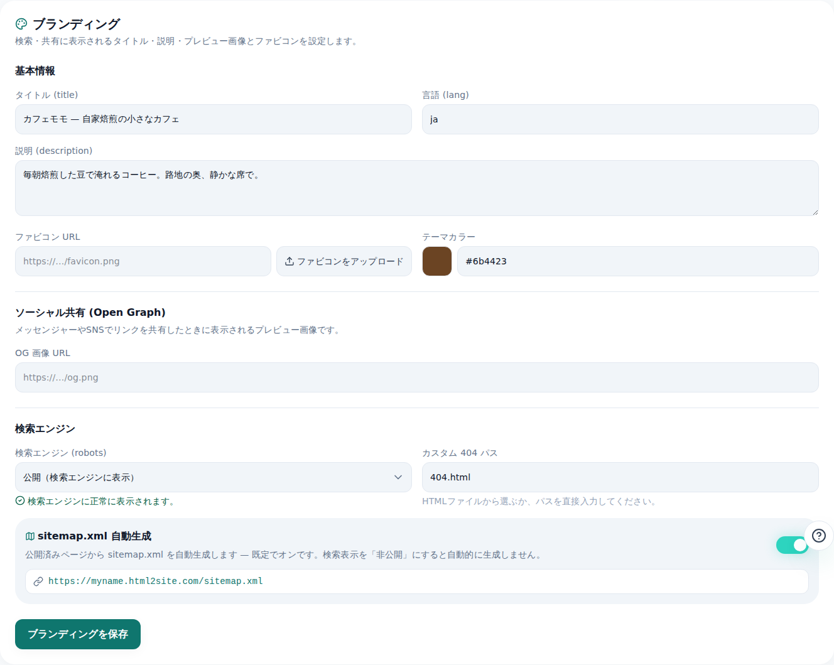Click the OG 画像 URL input field
This screenshot has width=834, height=665.
click(x=417, y=377)
